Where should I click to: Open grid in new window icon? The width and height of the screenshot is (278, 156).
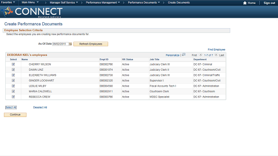click(184, 55)
